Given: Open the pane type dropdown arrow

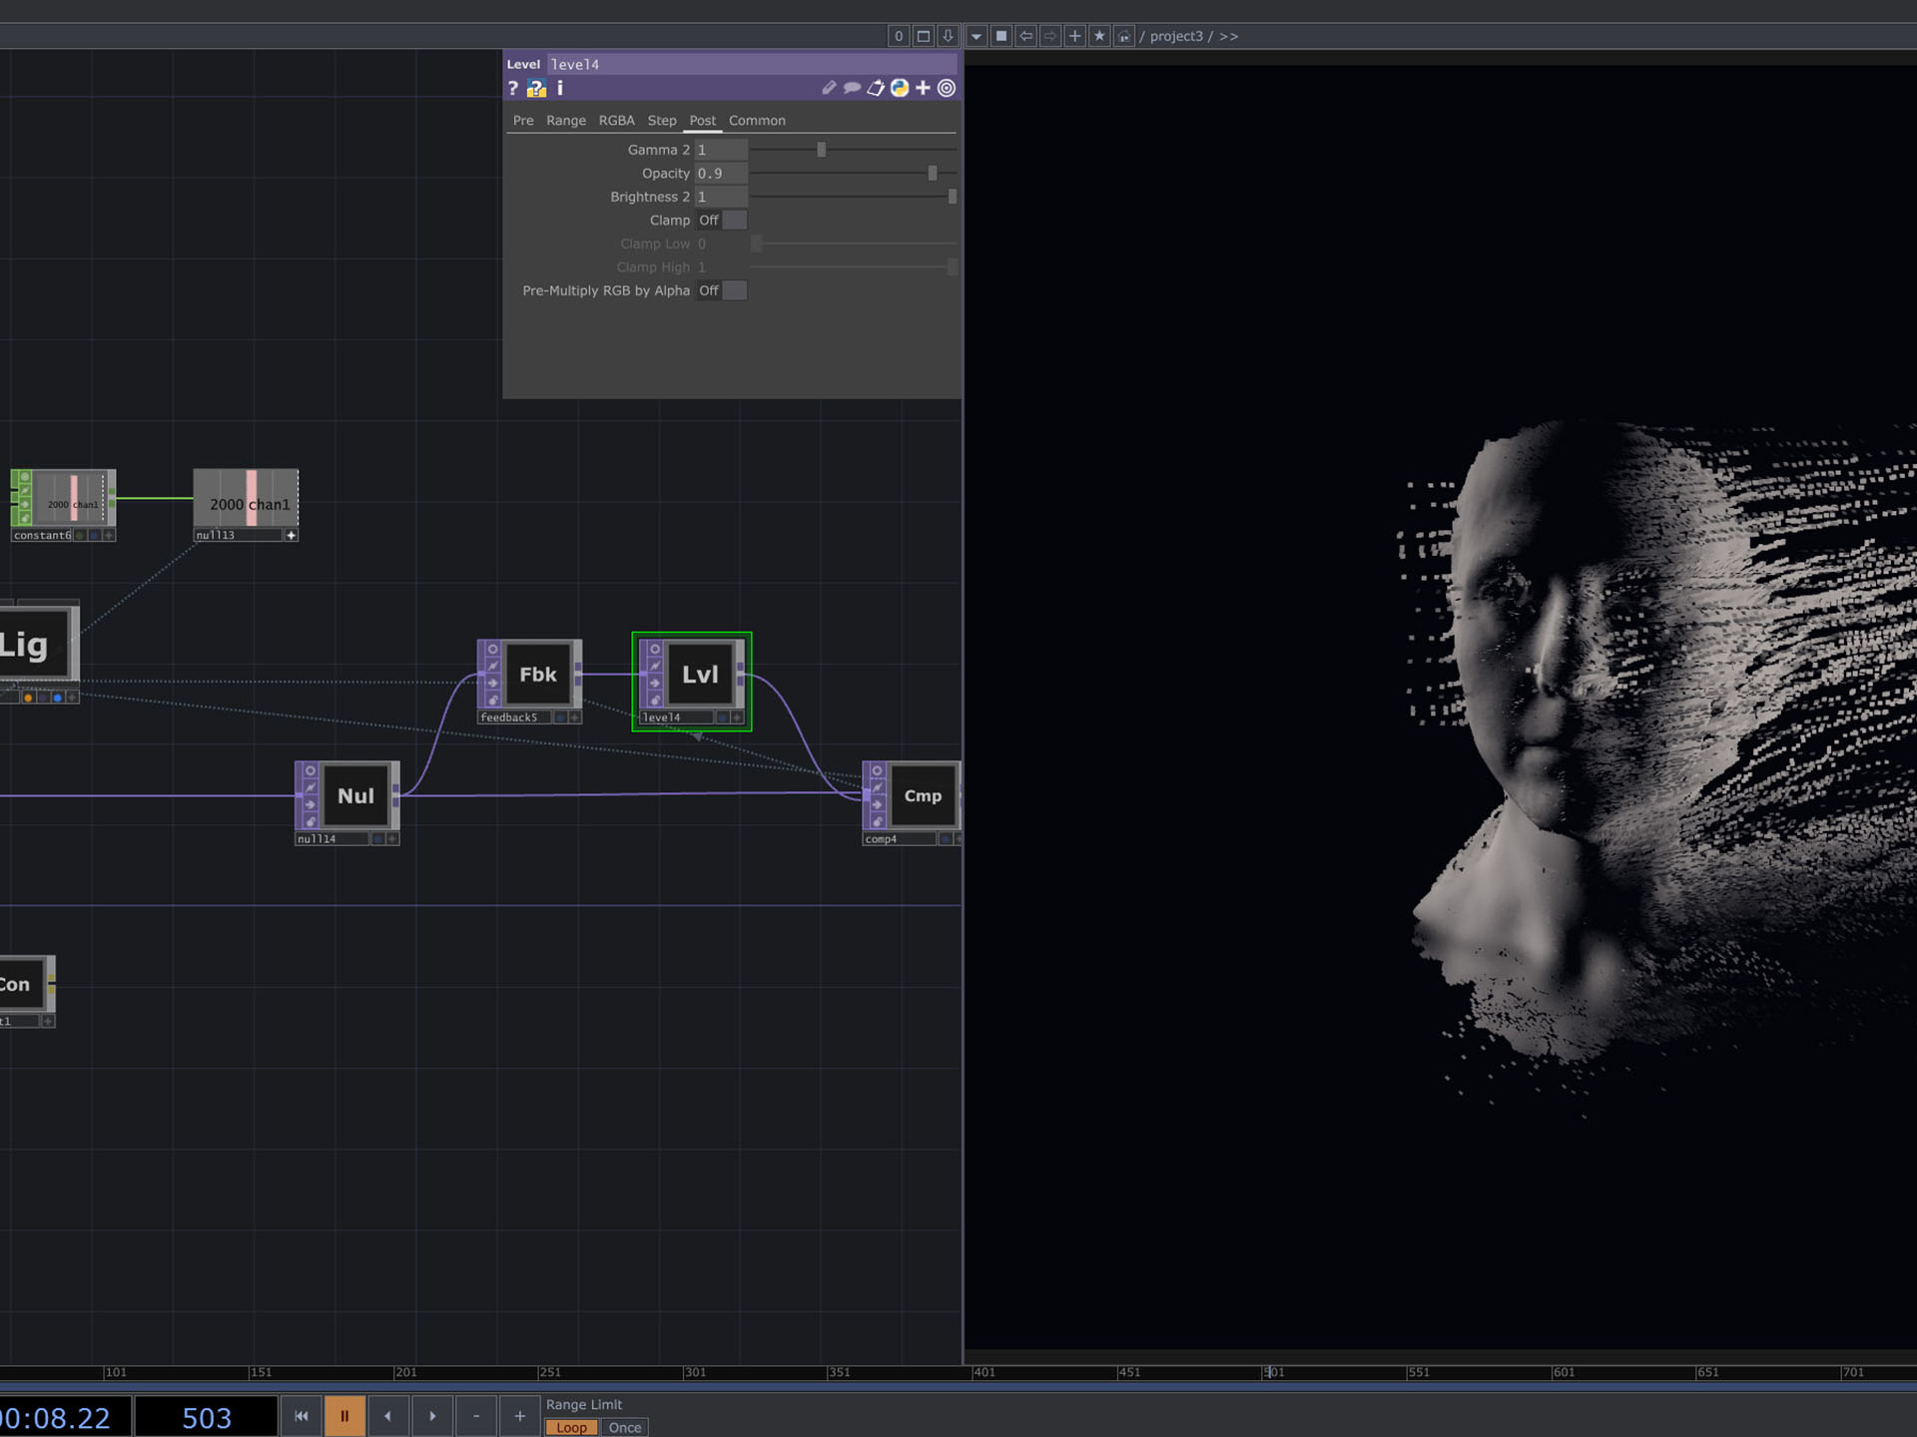Looking at the screenshot, I should (976, 36).
